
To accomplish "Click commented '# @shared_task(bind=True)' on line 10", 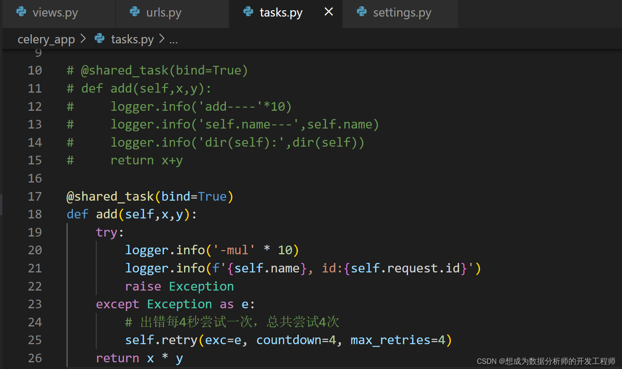I will 157,70.
